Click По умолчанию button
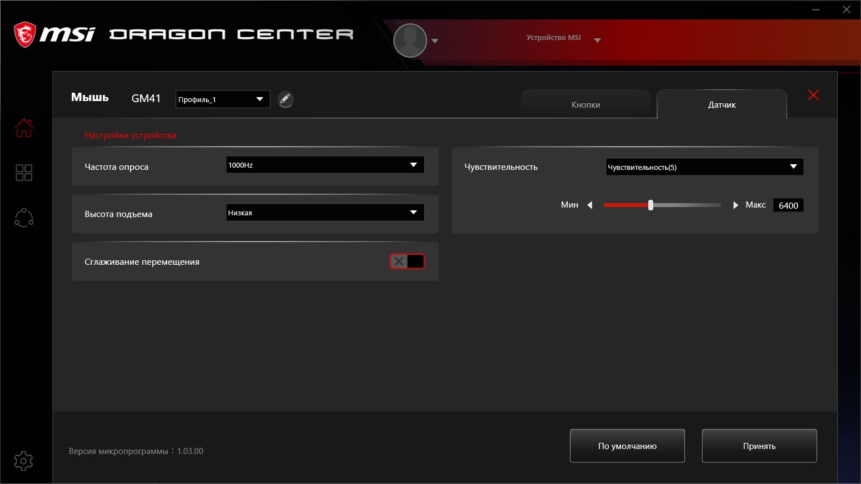 (x=627, y=446)
